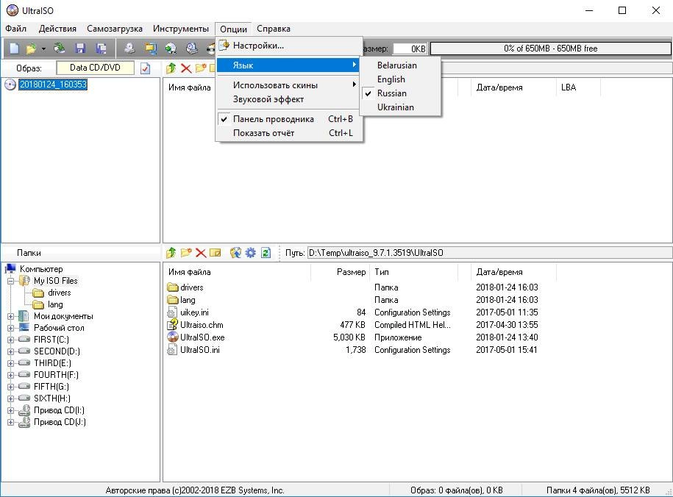This screenshot has width=673, height=497.
Task: Select the drivers folder in file list
Action: [185, 287]
